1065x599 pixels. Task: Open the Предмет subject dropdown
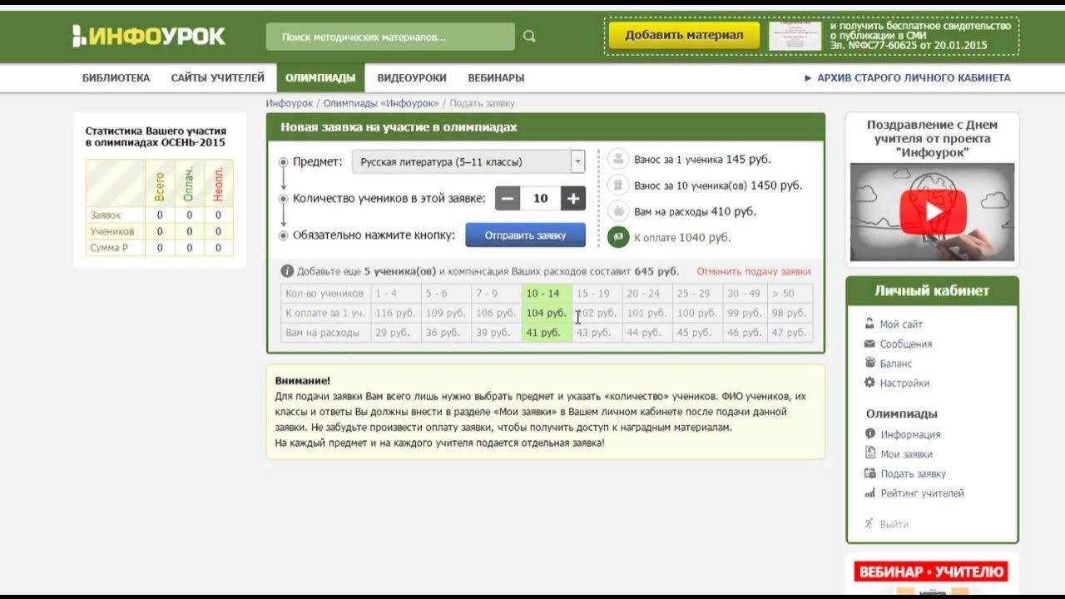pyautogui.click(x=468, y=162)
